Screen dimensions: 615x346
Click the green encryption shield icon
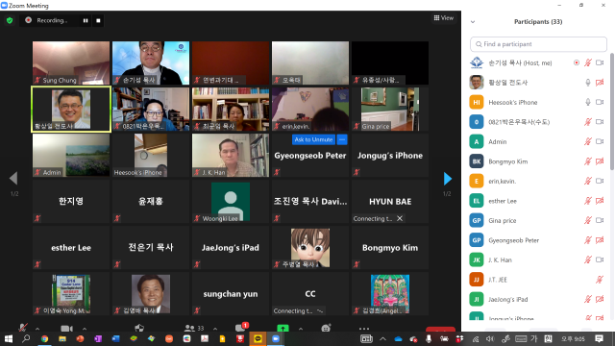tap(10, 20)
